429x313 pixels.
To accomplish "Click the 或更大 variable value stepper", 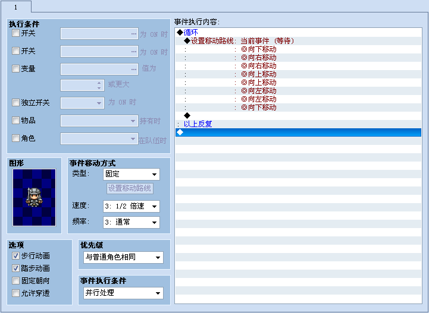I will click(82, 85).
